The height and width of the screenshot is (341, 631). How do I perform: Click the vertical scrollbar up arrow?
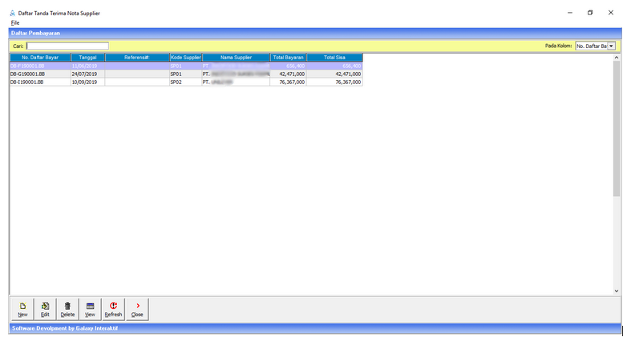pos(617,58)
